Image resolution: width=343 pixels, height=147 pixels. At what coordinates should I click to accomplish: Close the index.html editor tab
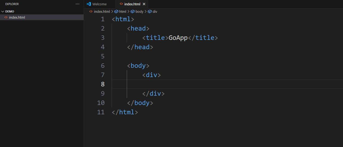click(144, 4)
